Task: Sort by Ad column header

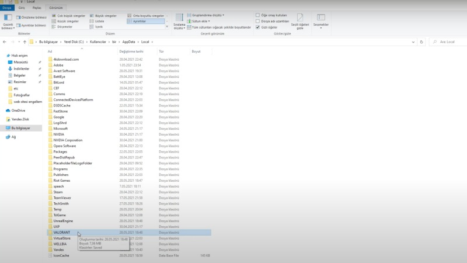Action: (82, 51)
